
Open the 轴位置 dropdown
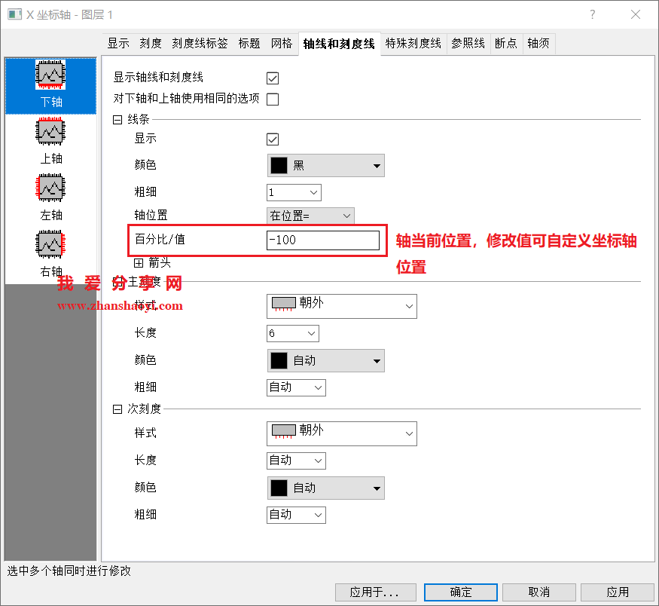click(x=310, y=215)
